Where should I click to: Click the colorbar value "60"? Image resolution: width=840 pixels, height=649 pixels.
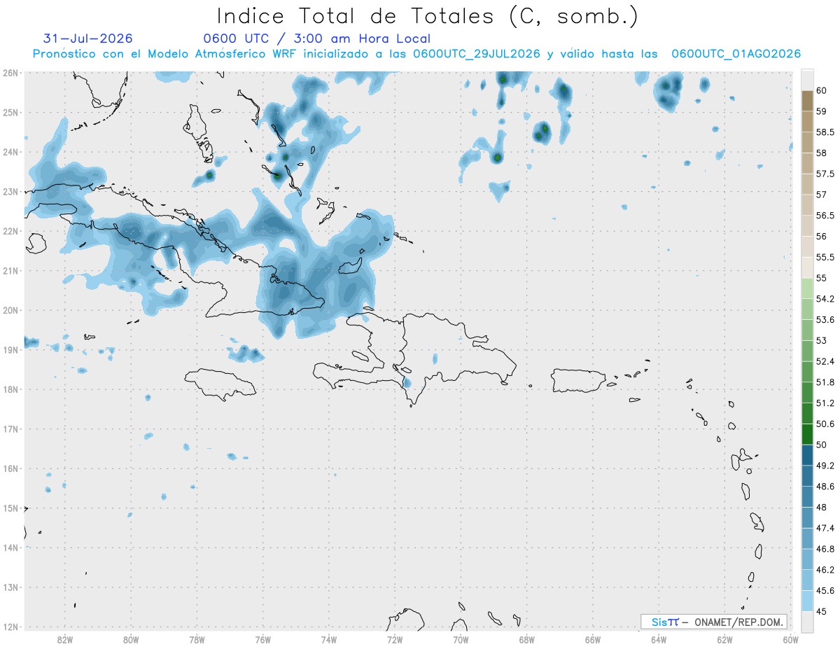click(822, 90)
